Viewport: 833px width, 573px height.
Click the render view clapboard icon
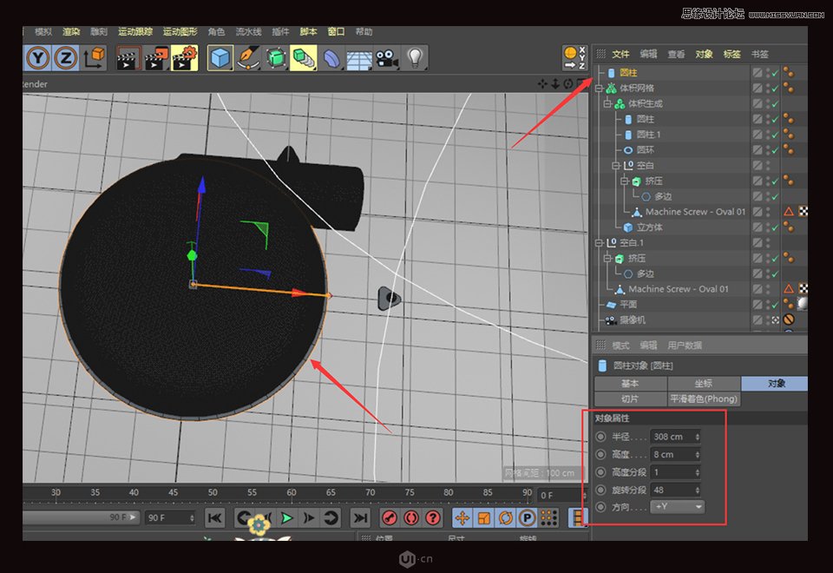point(127,58)
